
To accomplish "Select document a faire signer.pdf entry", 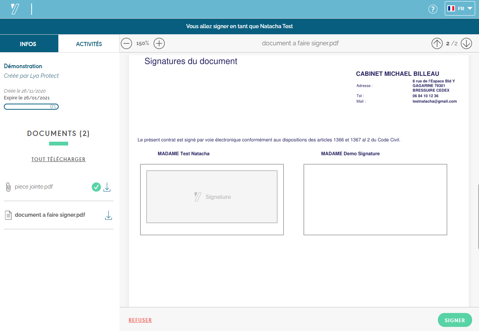I will point(50,215).
